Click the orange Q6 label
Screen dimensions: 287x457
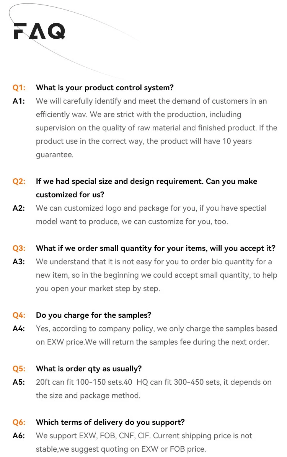click(19, 423)
